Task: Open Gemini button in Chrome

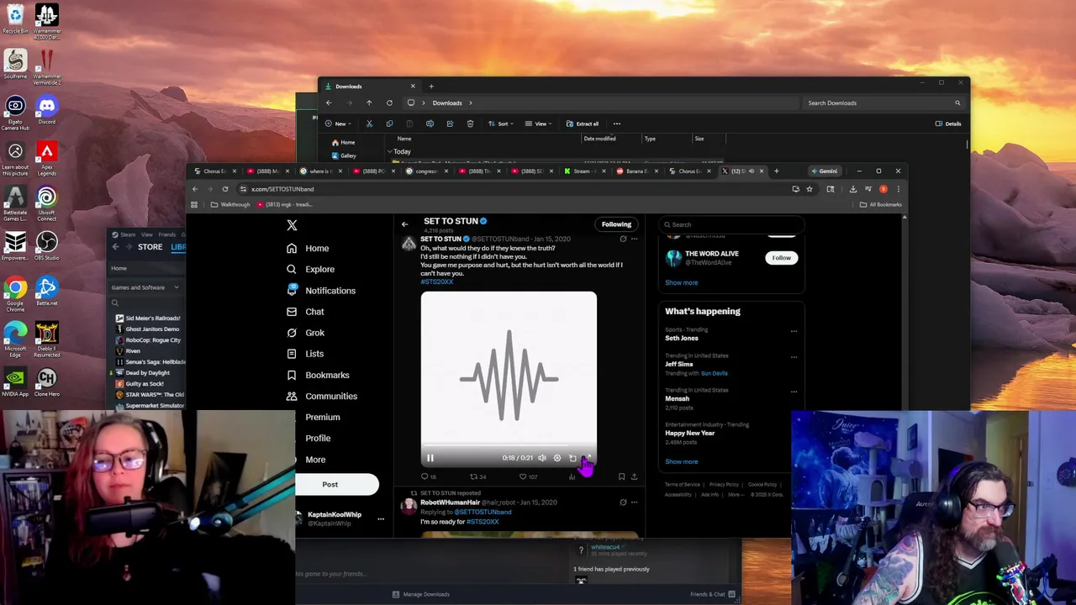Action: click(x=824, y=171)
